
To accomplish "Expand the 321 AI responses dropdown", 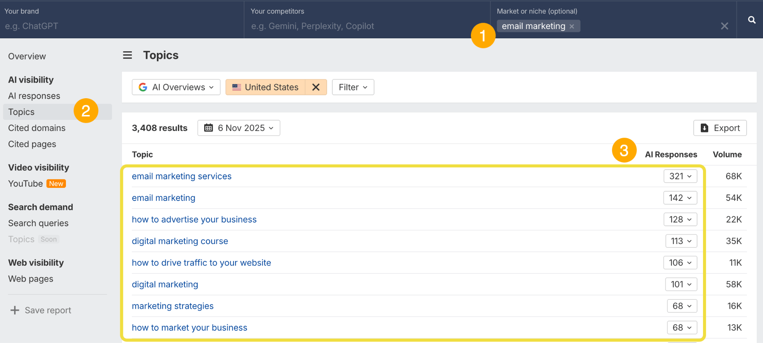I will coord(680,176).
